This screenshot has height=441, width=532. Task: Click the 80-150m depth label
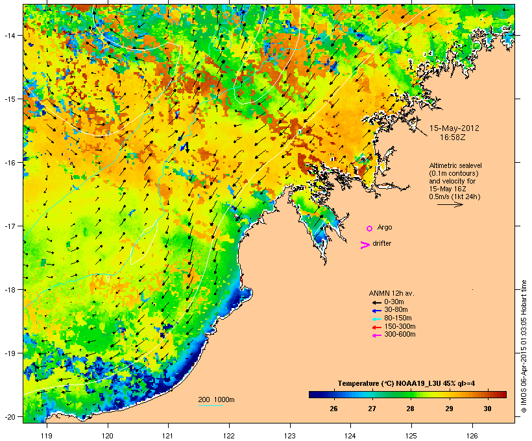[x=398, y=318]
